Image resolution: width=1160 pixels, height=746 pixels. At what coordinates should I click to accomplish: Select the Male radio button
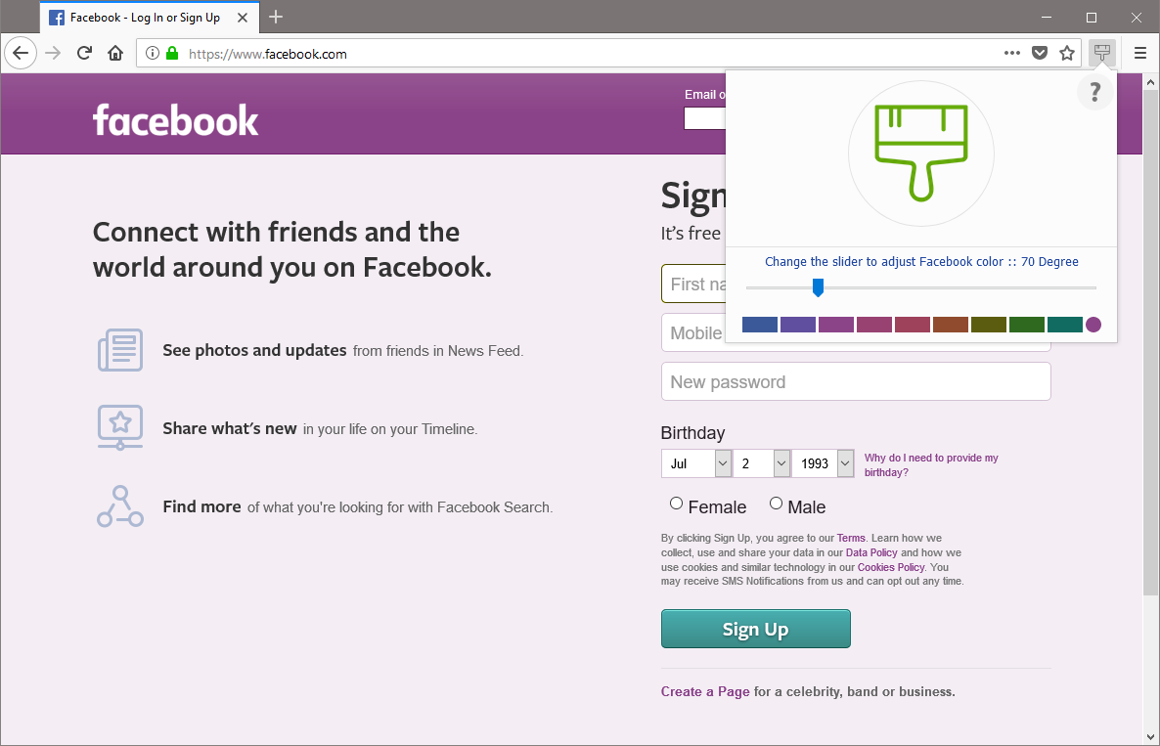pyautogui.click(x=777, y=504)
